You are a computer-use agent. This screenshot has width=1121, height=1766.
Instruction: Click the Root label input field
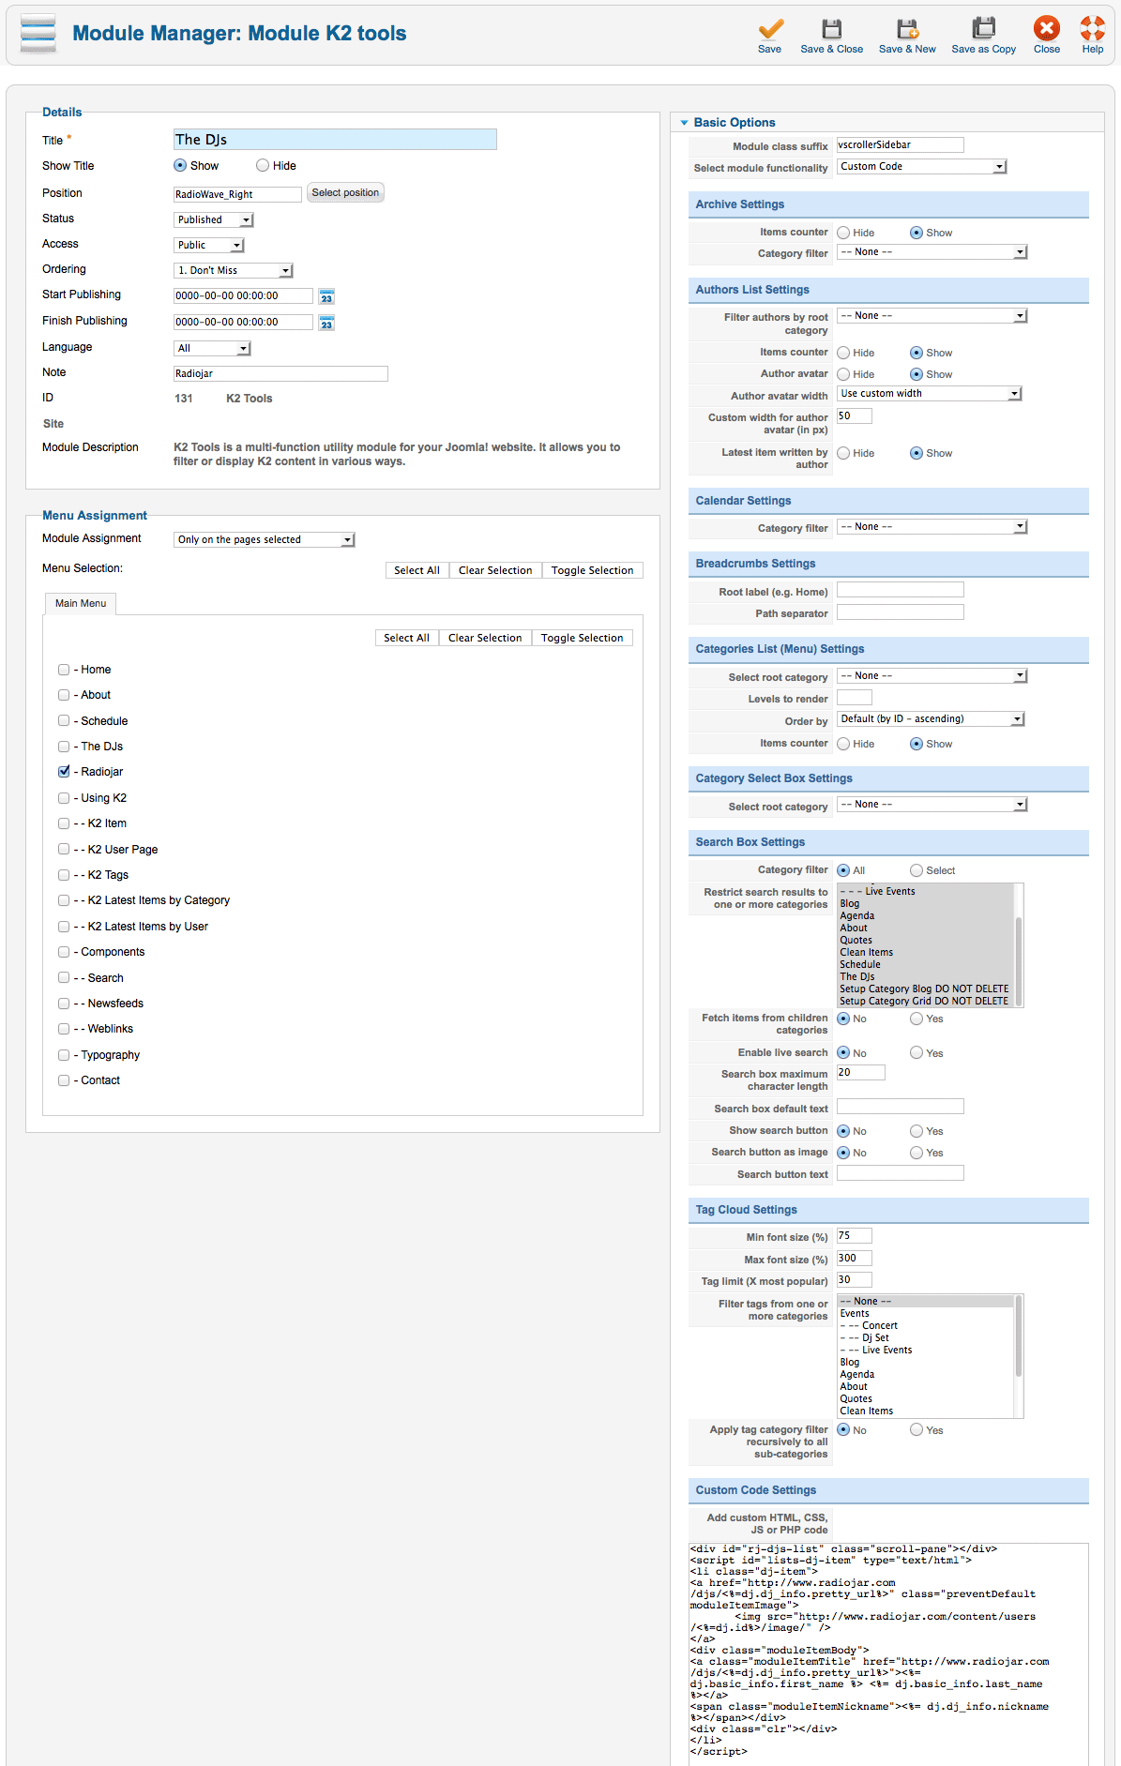901,590
